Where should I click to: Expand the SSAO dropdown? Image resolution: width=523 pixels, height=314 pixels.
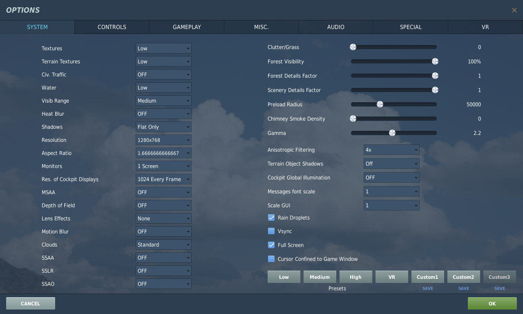tap(163, 284)
